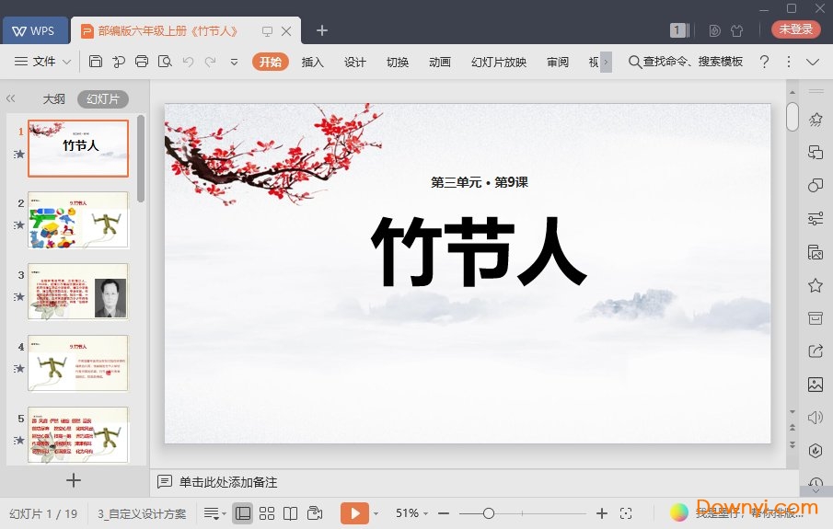This screenshot has height=529, width=833.
Task: Click the Print icon in the toolbar
Action: tap(142, 62)
